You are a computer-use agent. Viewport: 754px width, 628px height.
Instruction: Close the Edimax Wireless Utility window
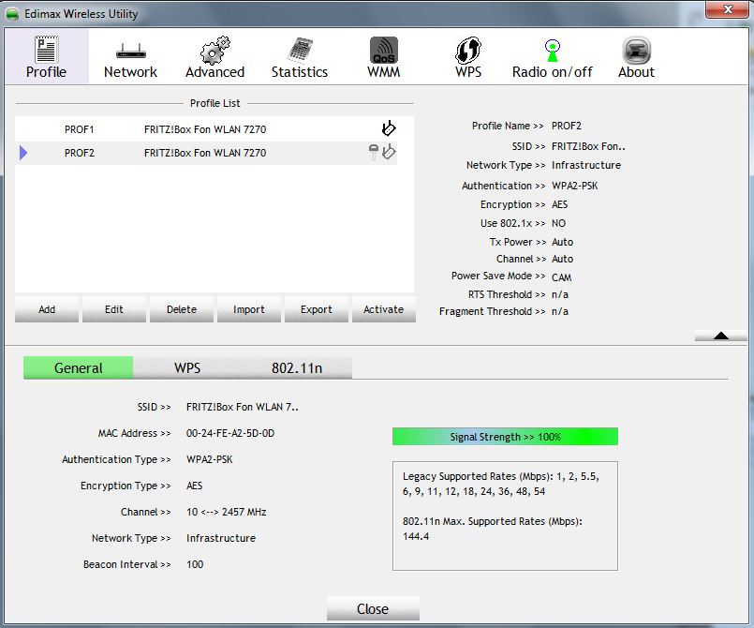(x=728, y=9)
